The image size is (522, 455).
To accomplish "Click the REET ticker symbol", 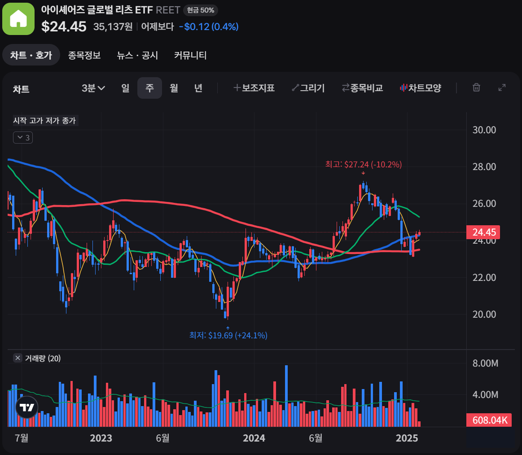I will [x=168, y=10].
